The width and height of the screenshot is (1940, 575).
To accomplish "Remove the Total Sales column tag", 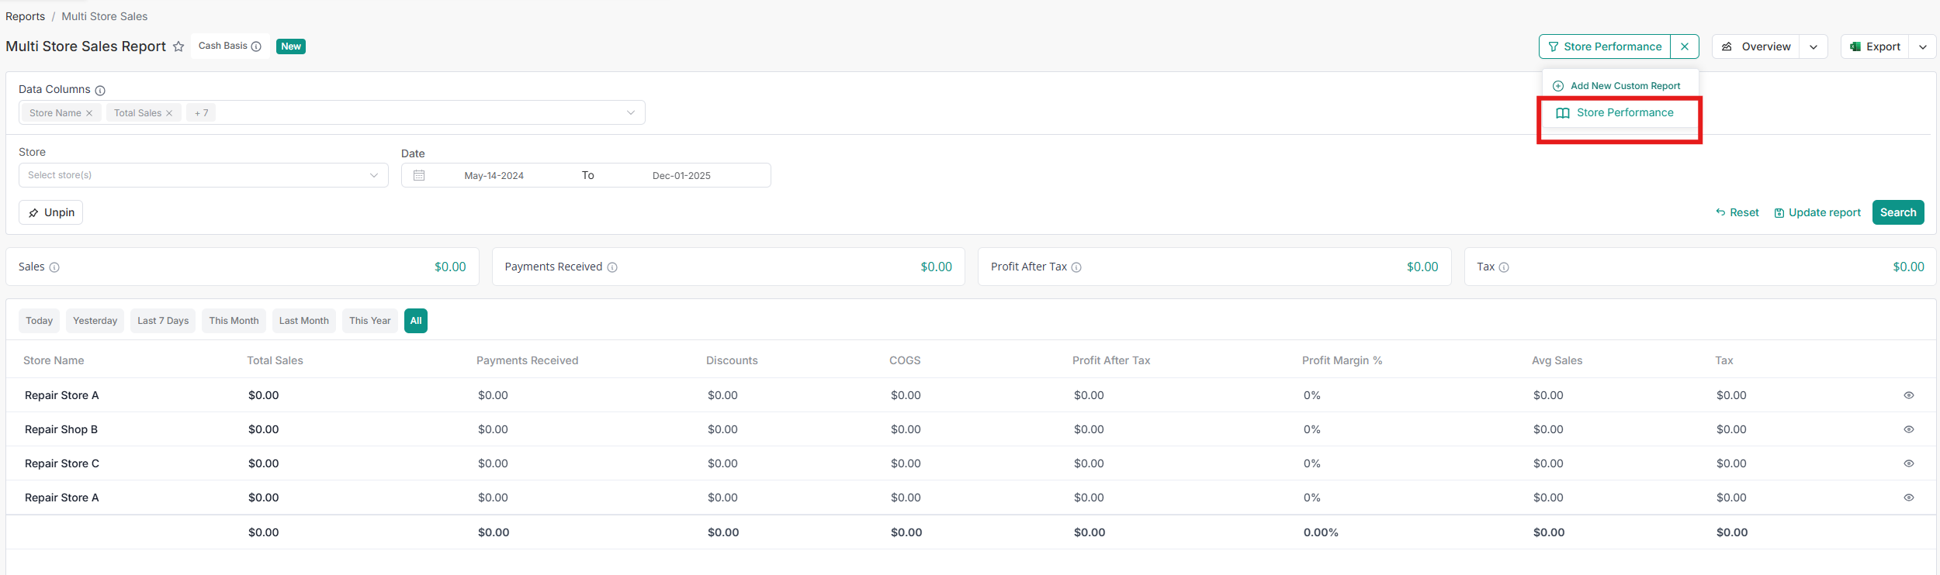I will click(x=169, y=113).
